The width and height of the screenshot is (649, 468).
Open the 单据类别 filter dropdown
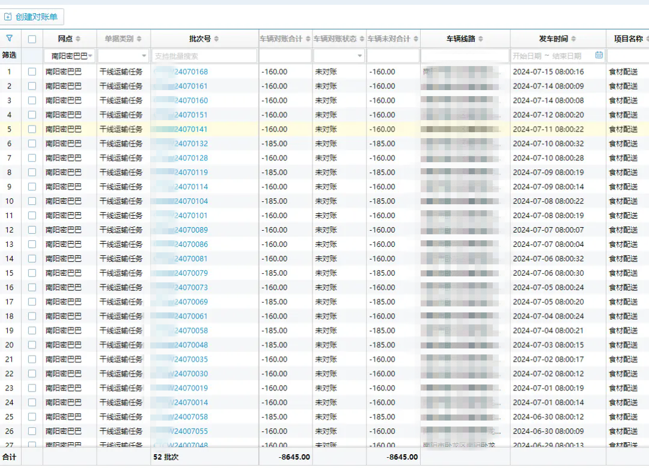click(123, 56)
